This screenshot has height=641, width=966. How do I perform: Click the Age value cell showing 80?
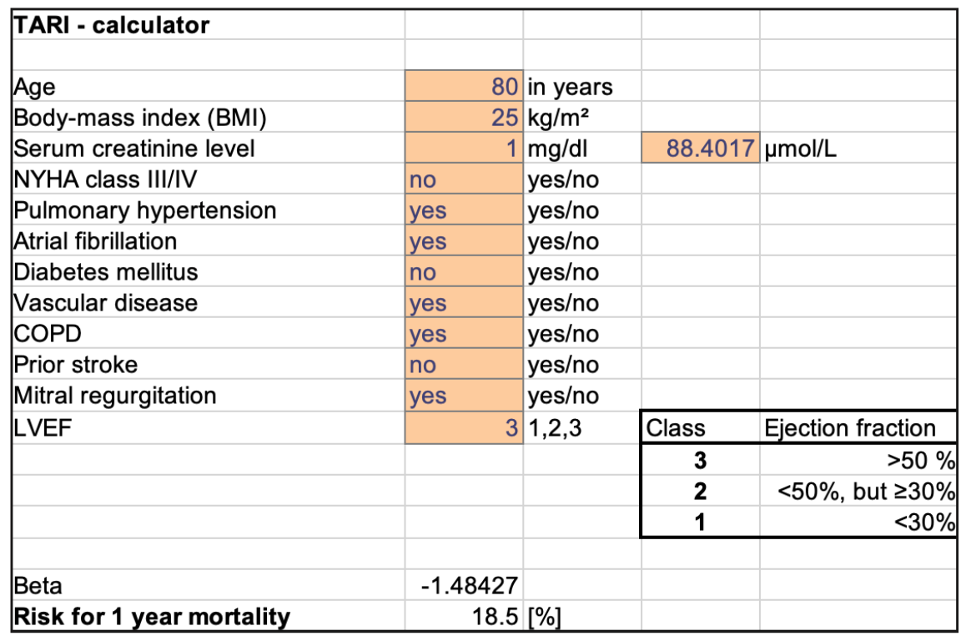pyautogui.click(x=464, y=87)
